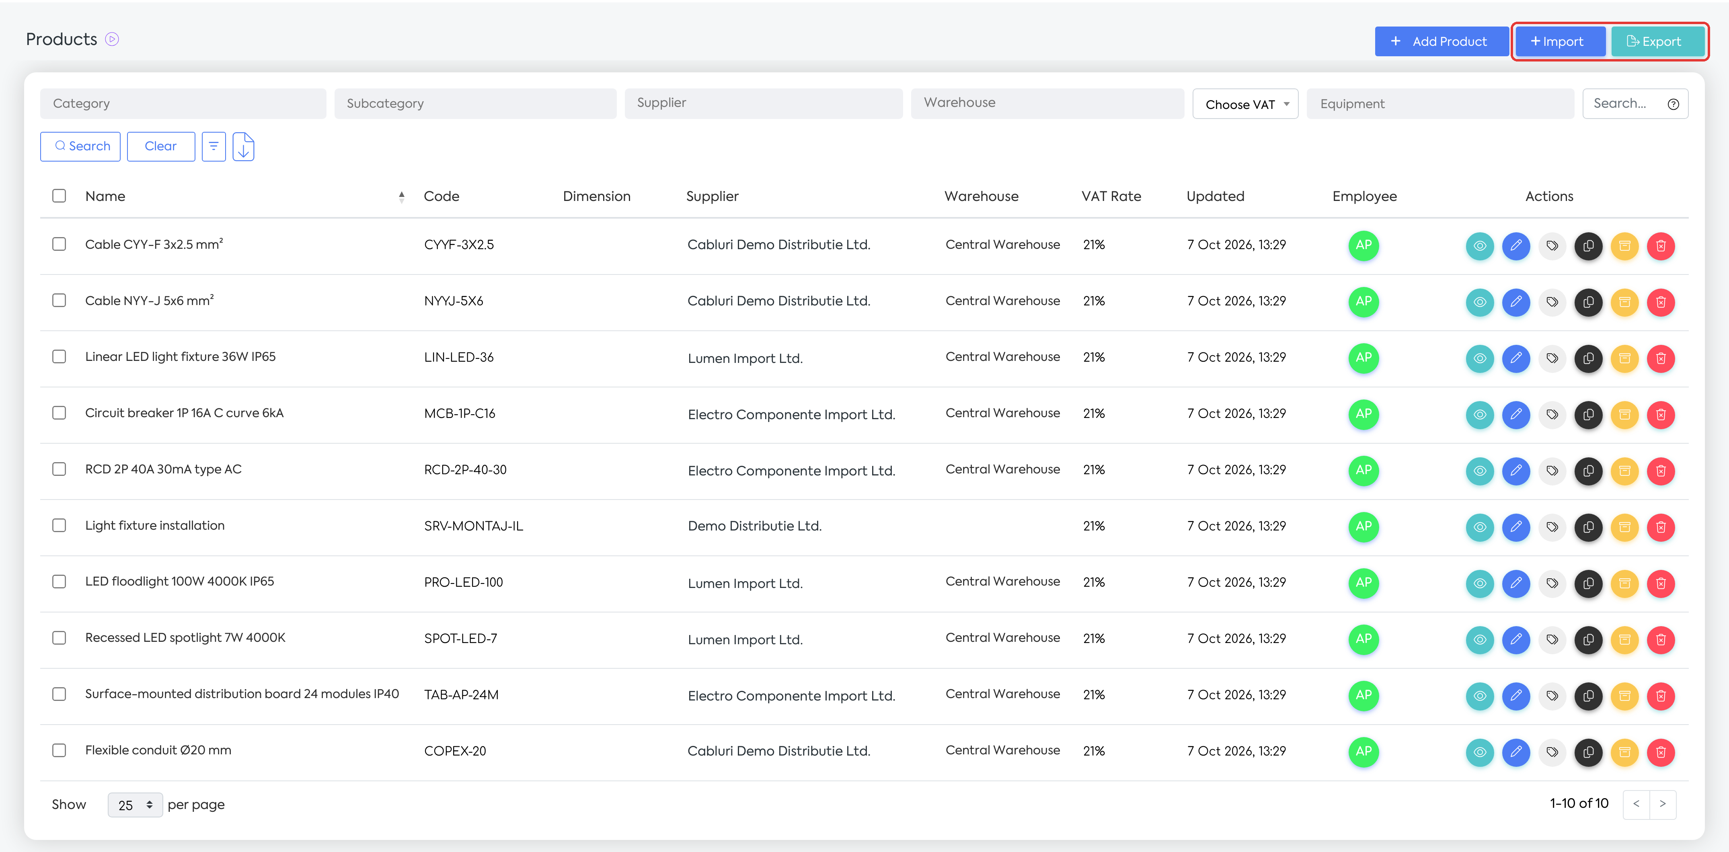Delete the Light fixture installation product
Viewport: 1729px width, 852px height.
[x=1661, y=527]
